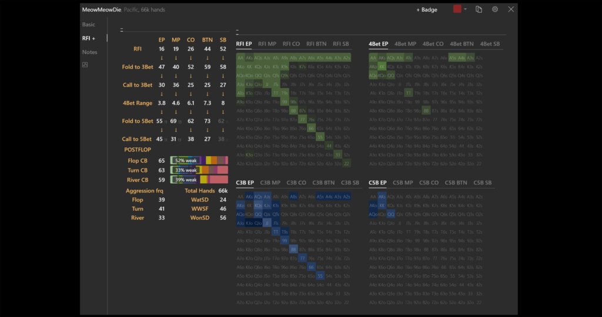Add a badge with the + Badge button
The height and width of the screenshot is (317, 602).
pos(427,10)
